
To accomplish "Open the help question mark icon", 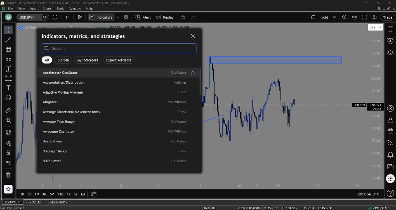I will 391,194.
